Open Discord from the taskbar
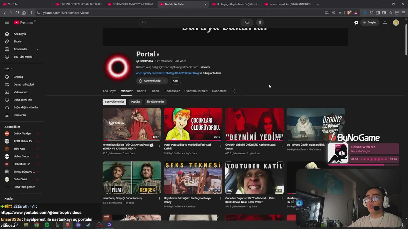Image resolution: width=408 pixels, height=229 pixels. (78, 225)
